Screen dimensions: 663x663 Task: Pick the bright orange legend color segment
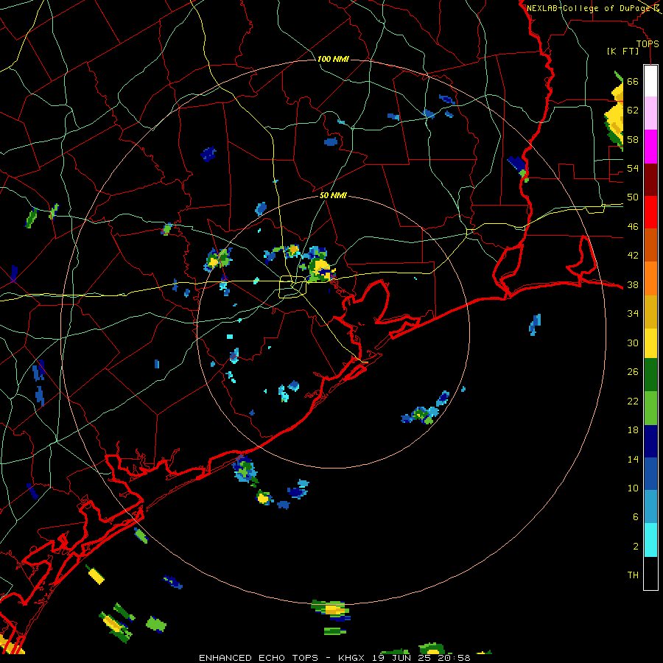pos(650,278)
